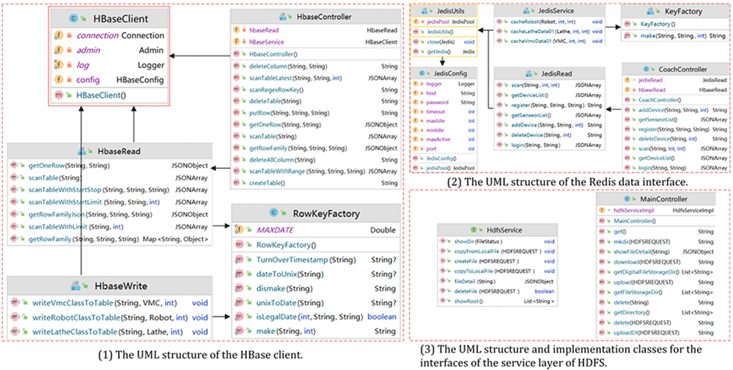Select the RowKeyFactory class title
Screen dimensions: 733x370
tap(325, 214)
